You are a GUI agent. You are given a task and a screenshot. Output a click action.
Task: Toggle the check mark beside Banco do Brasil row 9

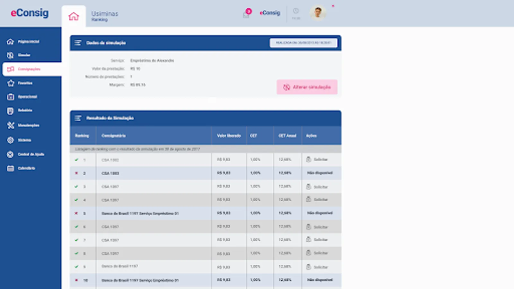pos(76,266)
